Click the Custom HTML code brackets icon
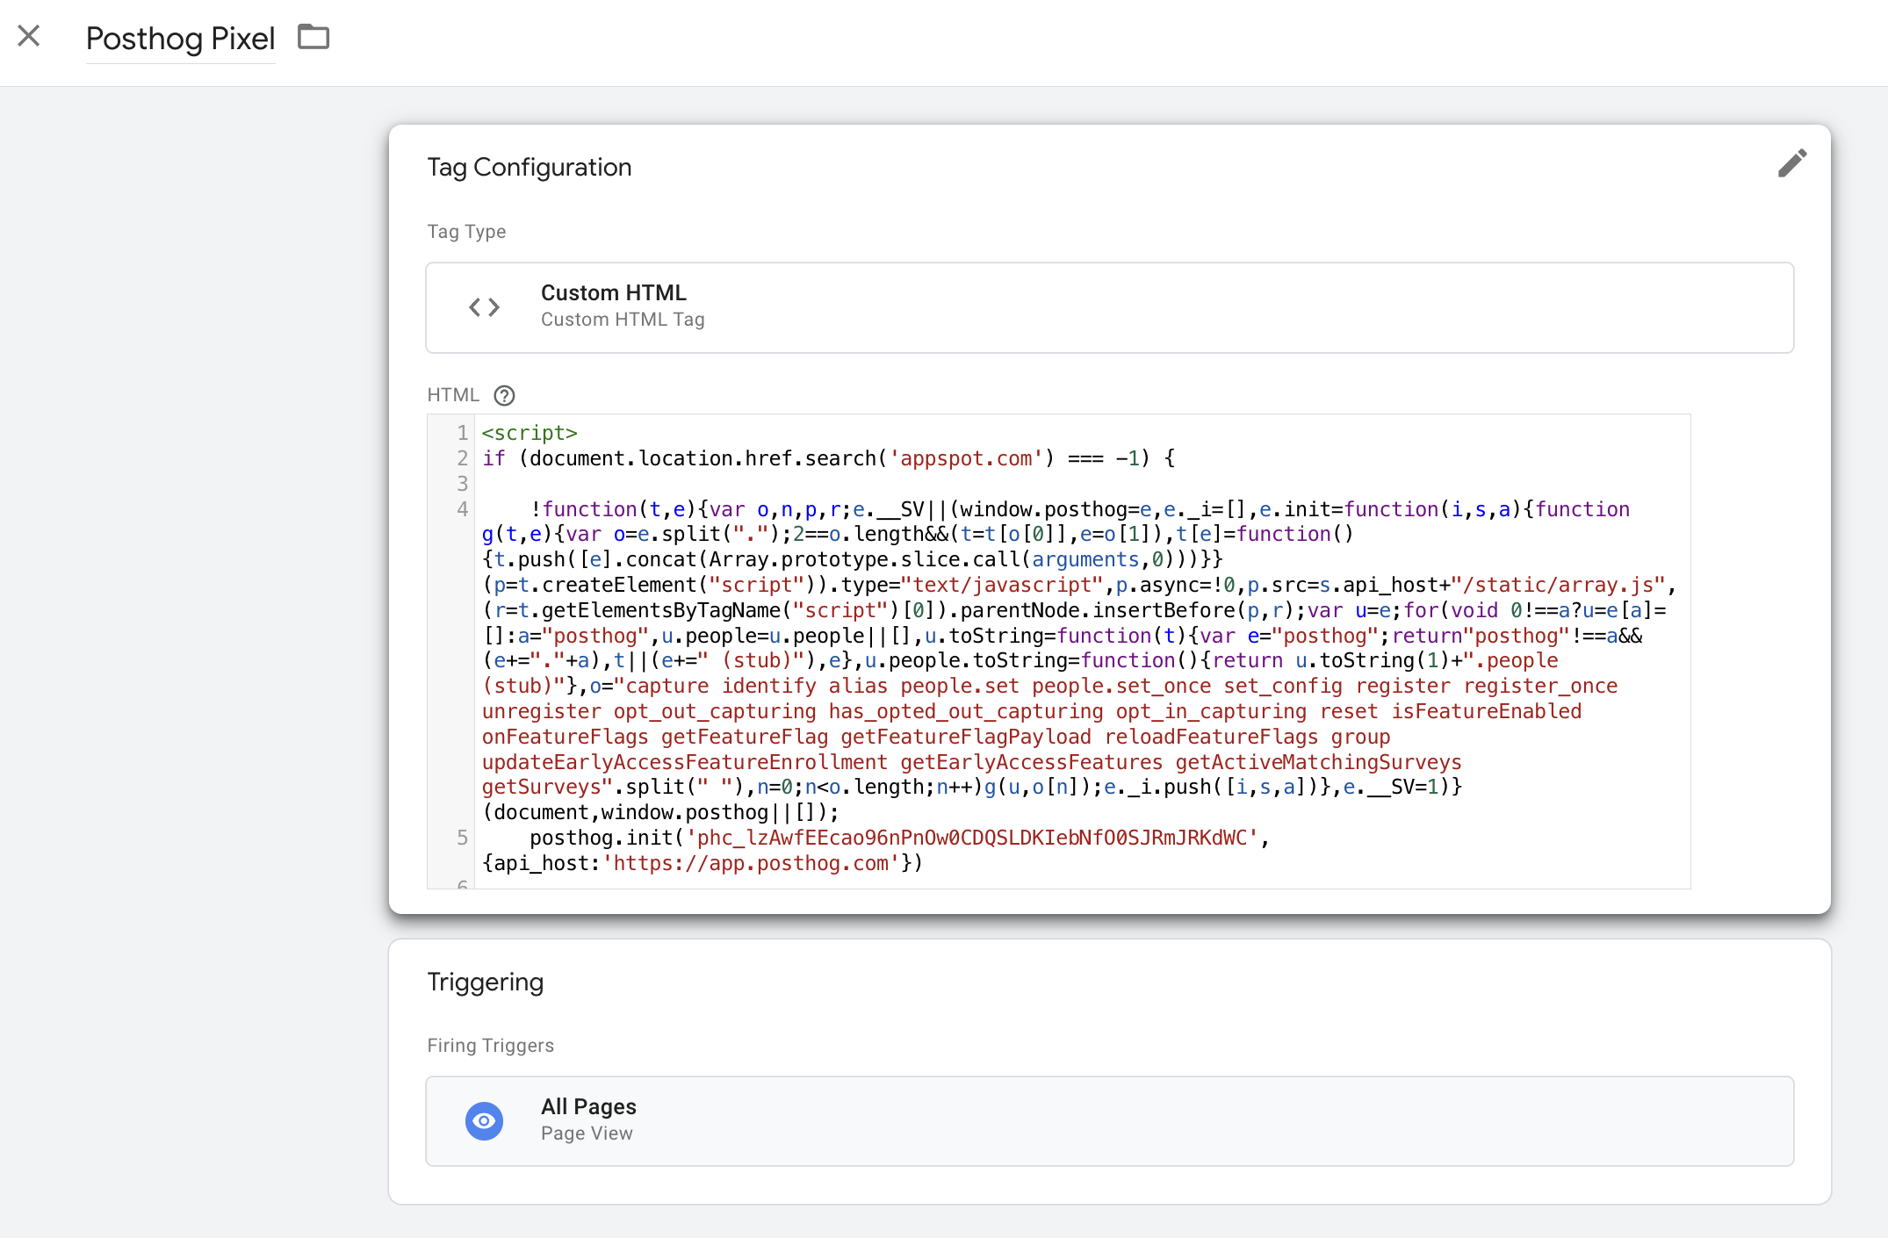The height and width of the screenshot is (1238, 1888). click(x=484, y=307)
